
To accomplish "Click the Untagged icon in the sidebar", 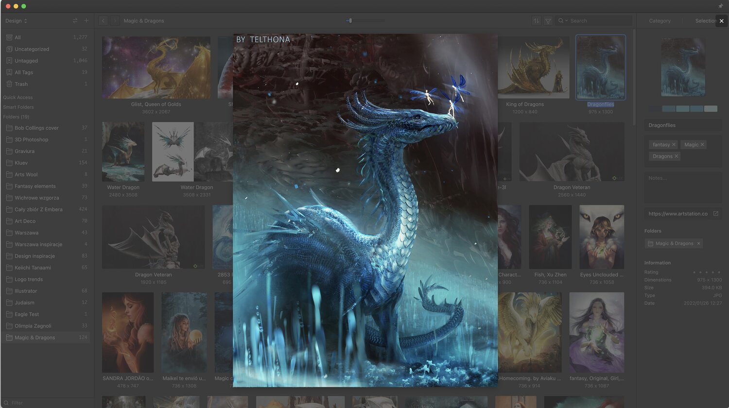I will point(9,61).
